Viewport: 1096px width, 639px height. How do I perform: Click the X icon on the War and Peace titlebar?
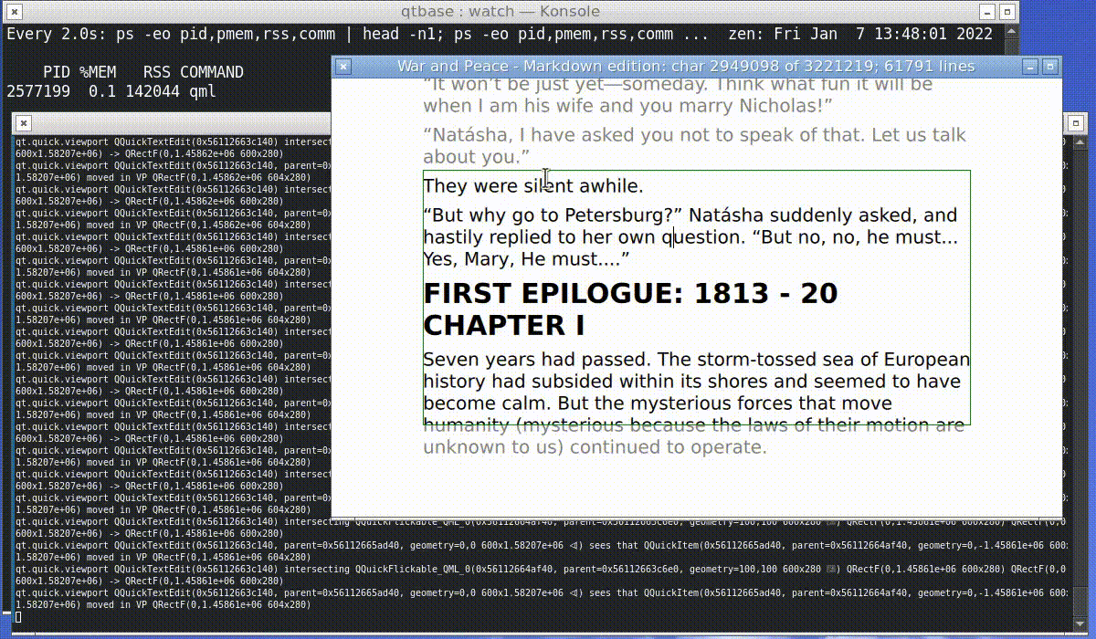click(342, 66)
